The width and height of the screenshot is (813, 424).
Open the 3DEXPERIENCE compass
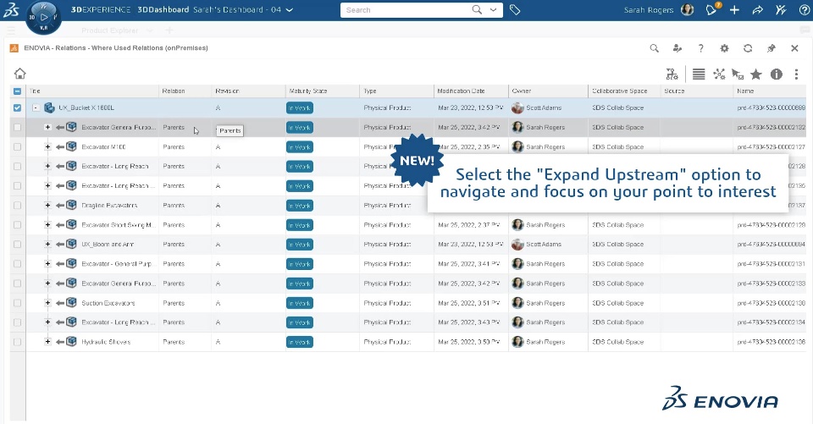pyautogui.click(x=43, y=17)
